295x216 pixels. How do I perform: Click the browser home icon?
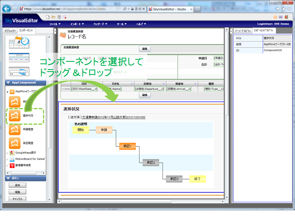[278, 9]
